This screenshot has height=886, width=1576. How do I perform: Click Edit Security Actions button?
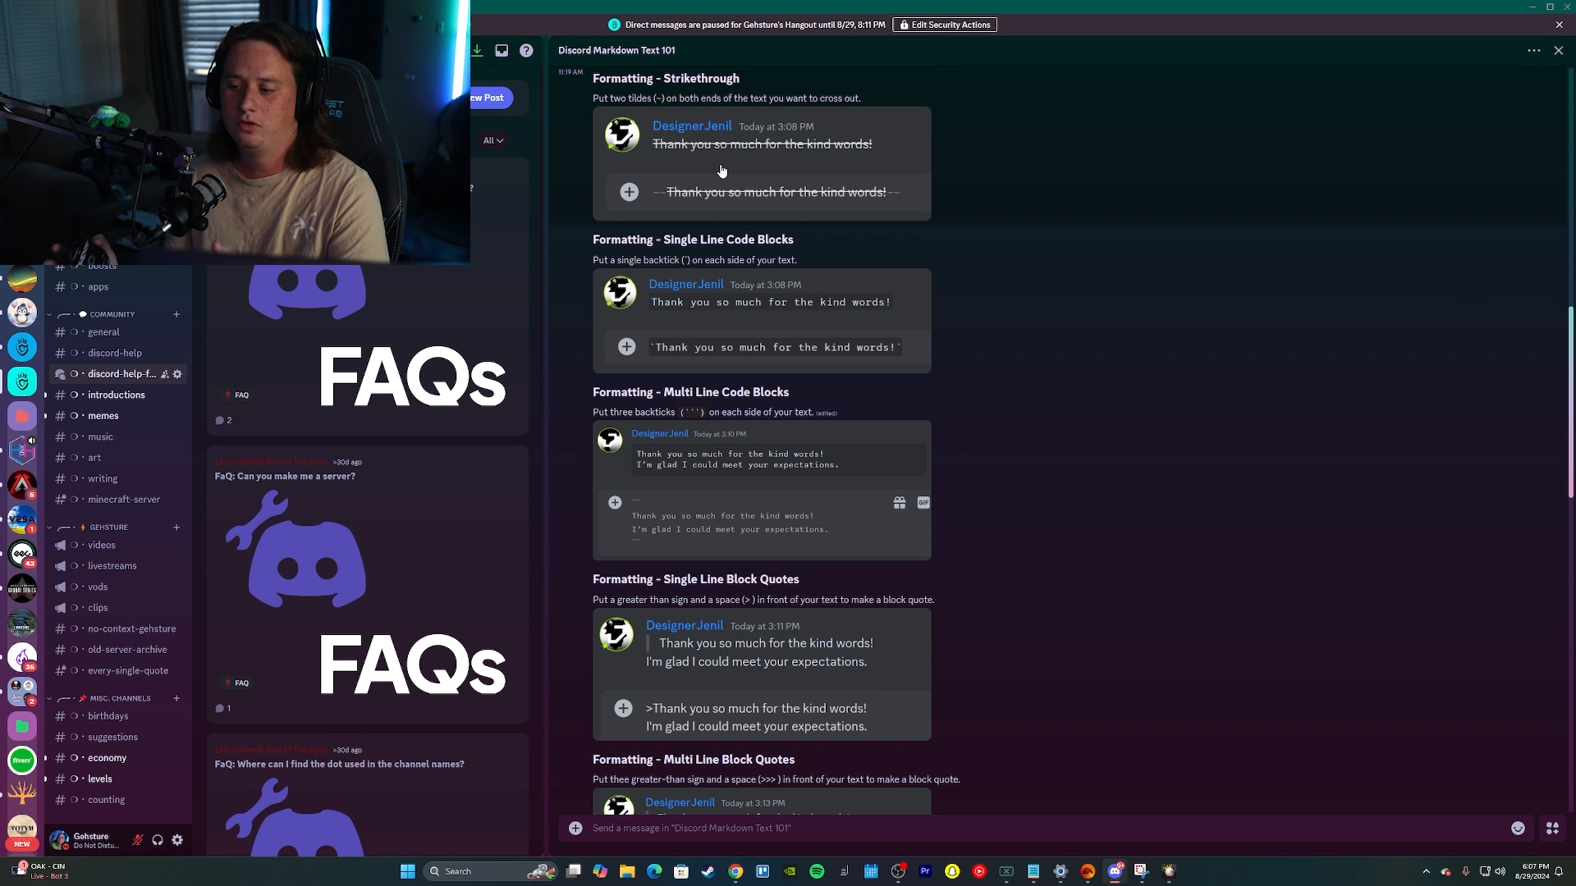(x=944, y=25)
